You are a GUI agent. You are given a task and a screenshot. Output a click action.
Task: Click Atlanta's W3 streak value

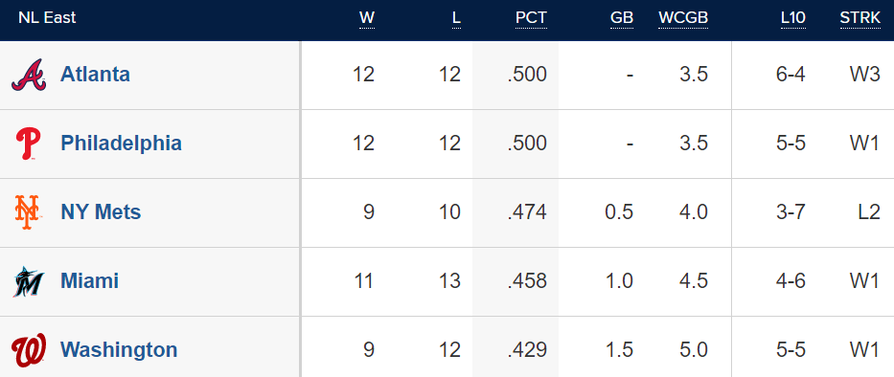pyautogui.click(x=865, y=75)
